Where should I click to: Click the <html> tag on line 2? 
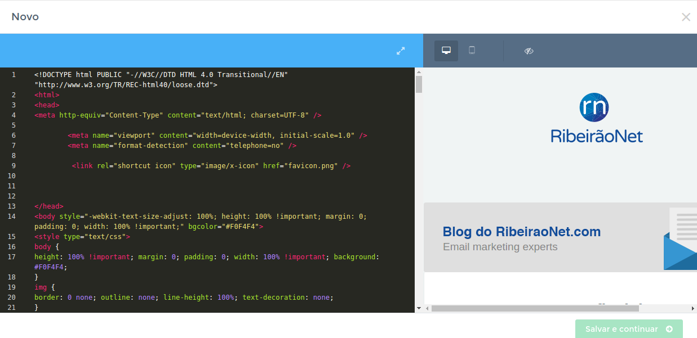pos(47,94)
